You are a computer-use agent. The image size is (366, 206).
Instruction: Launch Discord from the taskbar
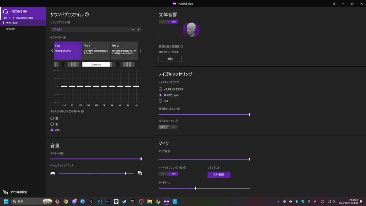pos(74,201)
